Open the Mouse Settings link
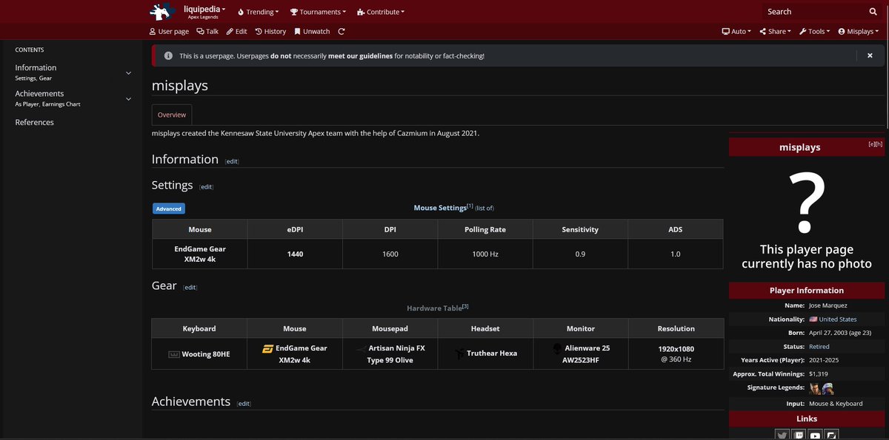The height and width of the screenshot is (440, 889). click(439, 209)
